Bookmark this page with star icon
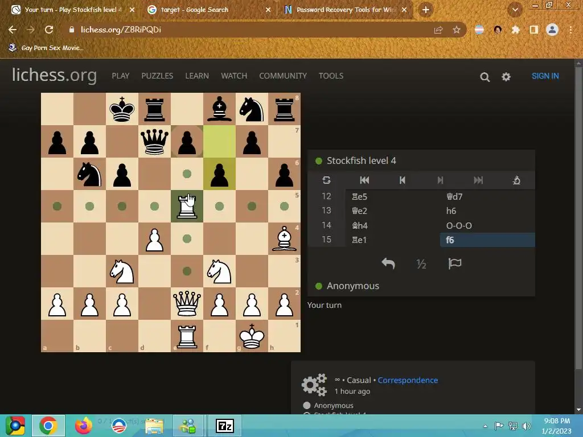The height and width of the screenshot is (437, 583). pos(457,30)
